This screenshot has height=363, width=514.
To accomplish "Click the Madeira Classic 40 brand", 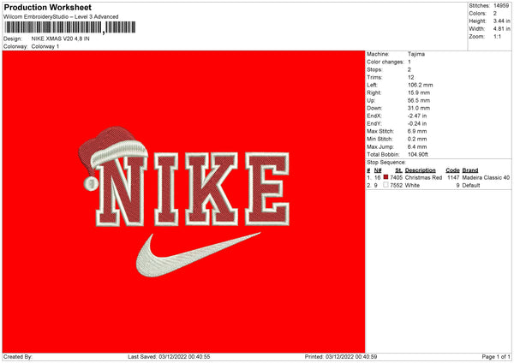I will click(x=486, y=177).
